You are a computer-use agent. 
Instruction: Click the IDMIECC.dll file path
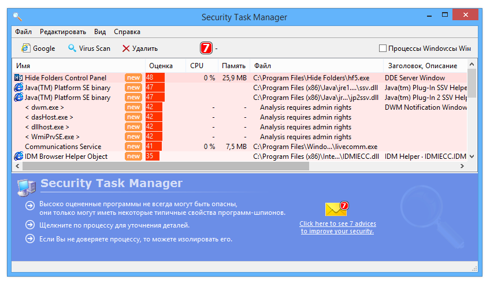[x=316, y=156]
